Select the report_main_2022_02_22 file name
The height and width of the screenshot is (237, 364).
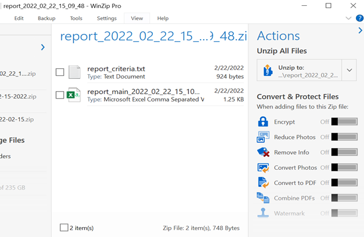tap(143, 92)
